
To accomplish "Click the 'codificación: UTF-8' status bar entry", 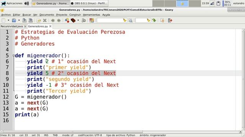I will [90, 135].
